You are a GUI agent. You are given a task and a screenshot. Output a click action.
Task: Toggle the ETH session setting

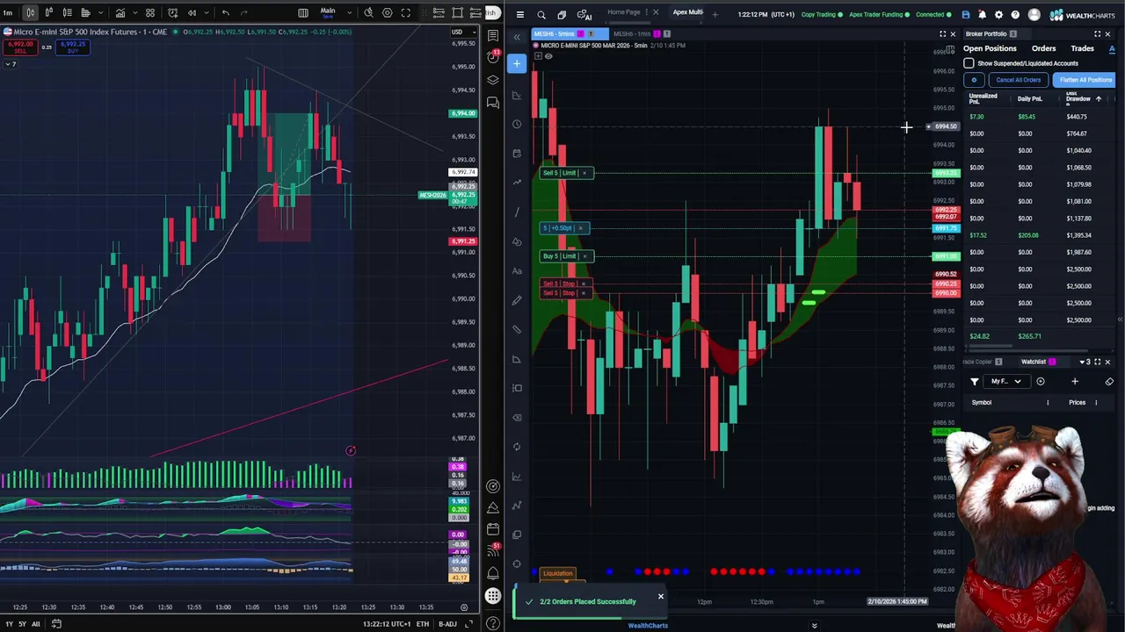point(423,624)
